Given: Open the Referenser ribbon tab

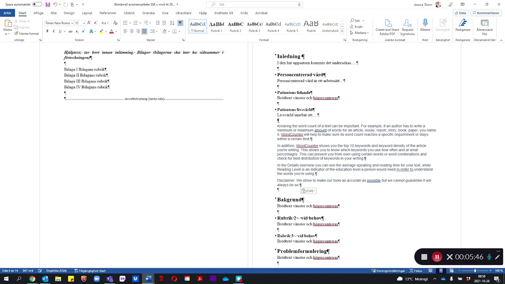Looking at the screenshot, I should pos(108,13).
